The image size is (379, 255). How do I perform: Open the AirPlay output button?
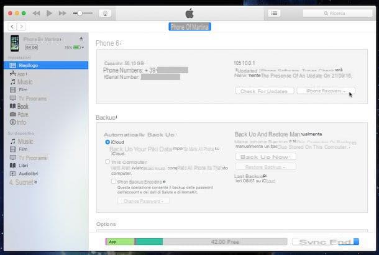(105, 13)
